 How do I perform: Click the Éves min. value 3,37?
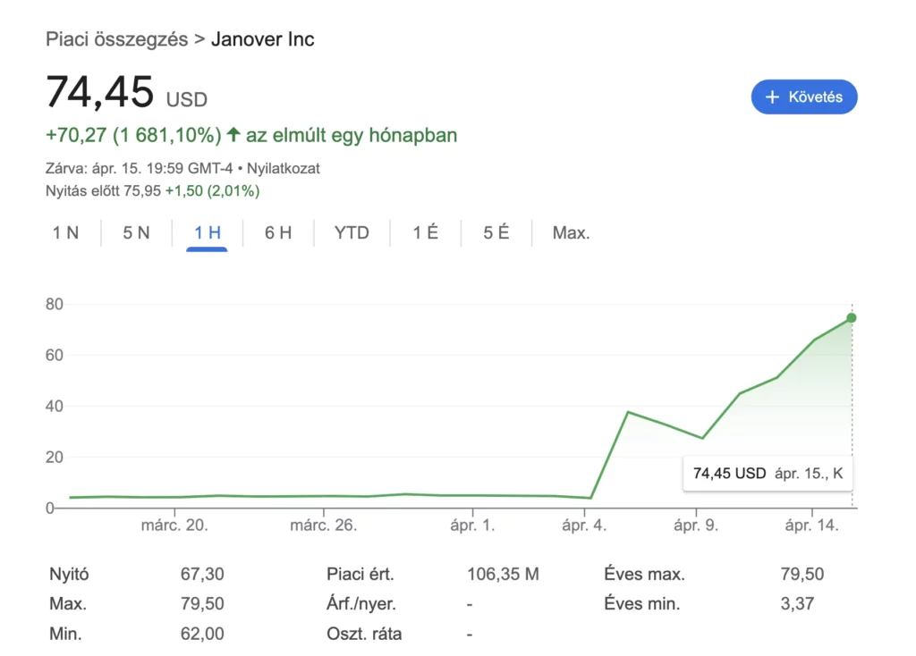[x=797, y=603]
